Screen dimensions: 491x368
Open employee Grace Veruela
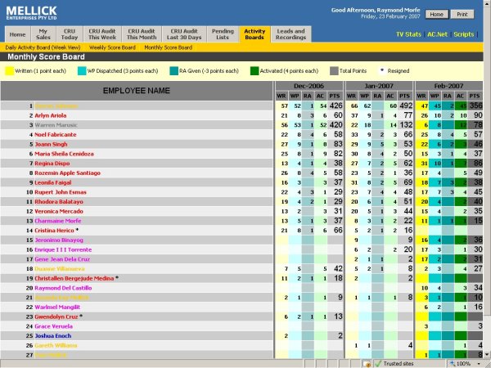click(53, 326)
